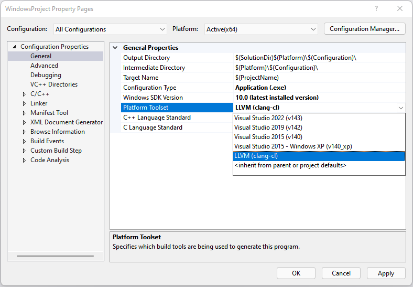
Task: Click the 10.0 latest installed version value
Action: click(277, 98)
